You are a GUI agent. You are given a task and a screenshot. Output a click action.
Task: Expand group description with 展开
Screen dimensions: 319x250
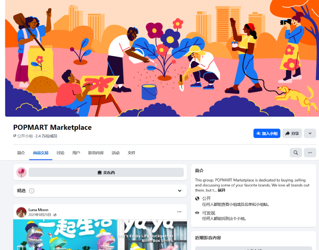click(222, 190)
